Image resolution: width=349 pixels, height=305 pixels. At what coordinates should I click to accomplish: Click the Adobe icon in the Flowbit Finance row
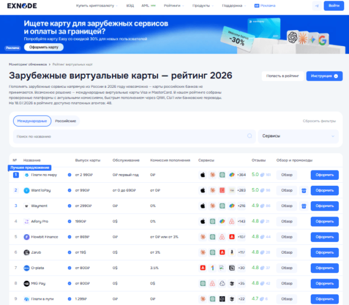232,237
